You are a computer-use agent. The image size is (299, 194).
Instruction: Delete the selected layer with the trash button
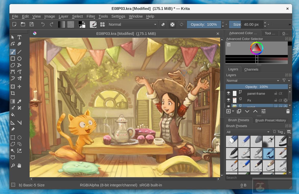[x=288, y=111]
